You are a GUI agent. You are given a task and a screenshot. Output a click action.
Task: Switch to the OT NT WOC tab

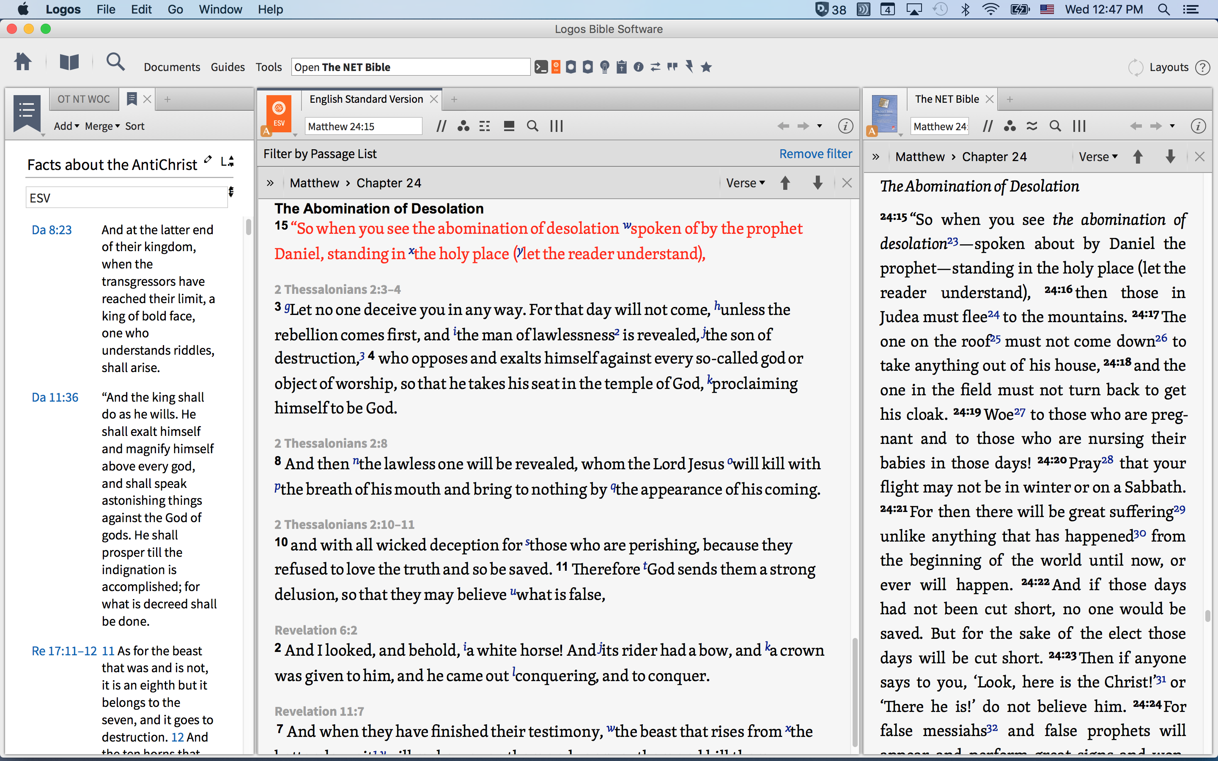pyautogui.click(x=84, y=99)
